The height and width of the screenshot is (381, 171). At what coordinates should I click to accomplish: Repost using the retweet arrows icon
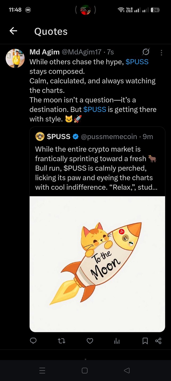pyautogui.click(x=61, y=341)
